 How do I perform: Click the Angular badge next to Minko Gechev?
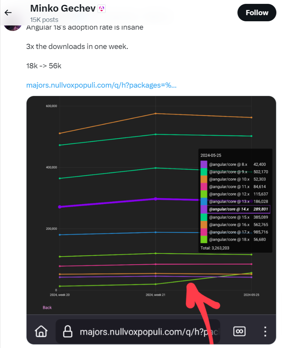pyautogui.click(x=102, y=9)
